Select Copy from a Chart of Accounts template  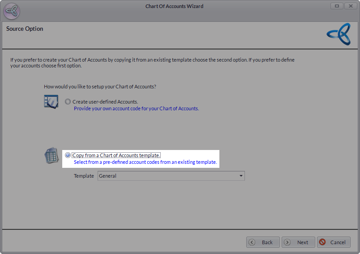point(68,155)
